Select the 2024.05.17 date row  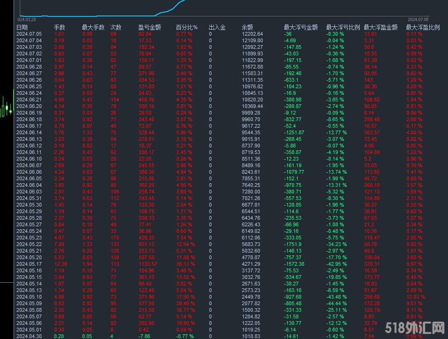click(29, 264)
